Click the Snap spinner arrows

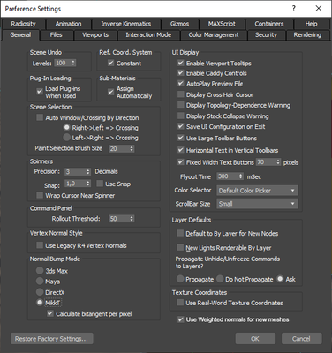coord(88,184)
